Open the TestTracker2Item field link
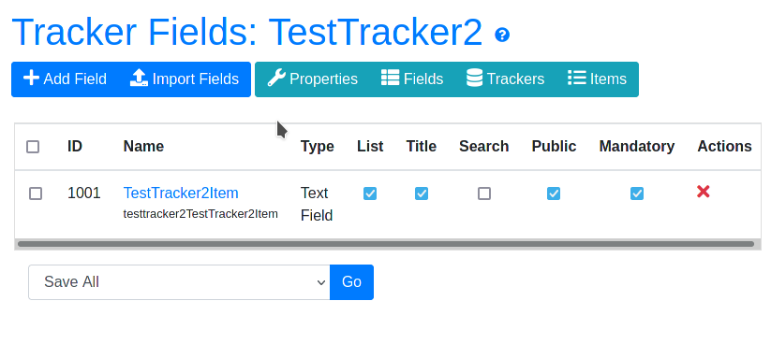 click(181, 193)
